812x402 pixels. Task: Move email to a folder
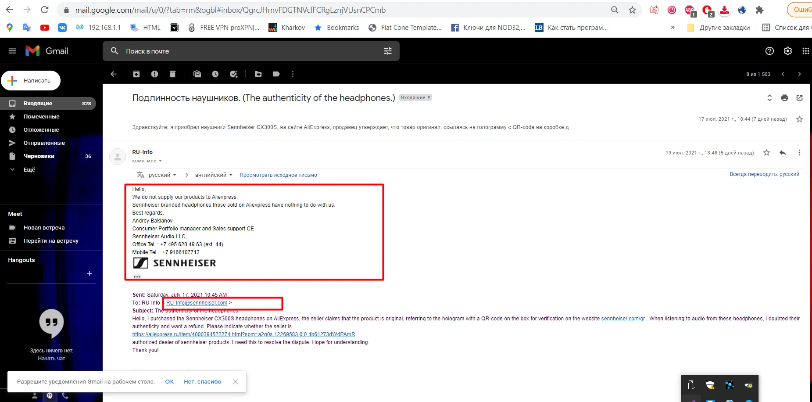[x=258, y=74]
